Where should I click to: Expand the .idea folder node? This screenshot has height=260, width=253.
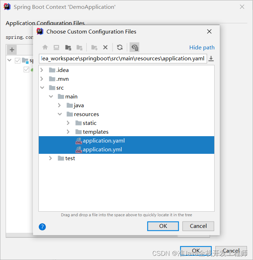42,70
